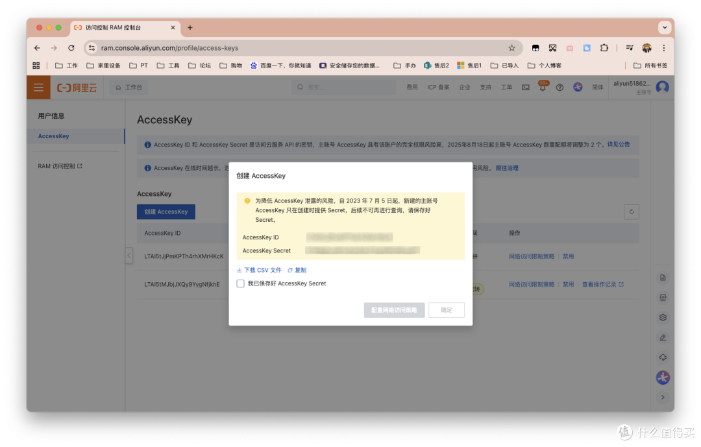Open the 工作台 workbench
701x447 pixels.
pyautogui.click(x=129, y=87)
